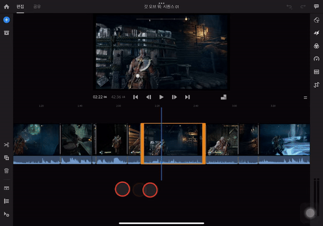Open the timeline options hamburger icon
Image resolution: width=323 pixels, height=226 pixels.
(305, 97)
